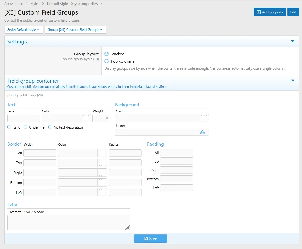Screen dimensions: 302x249
Task: Go to Appearance in the breadcrumb
Action: (x=13, y=4)
